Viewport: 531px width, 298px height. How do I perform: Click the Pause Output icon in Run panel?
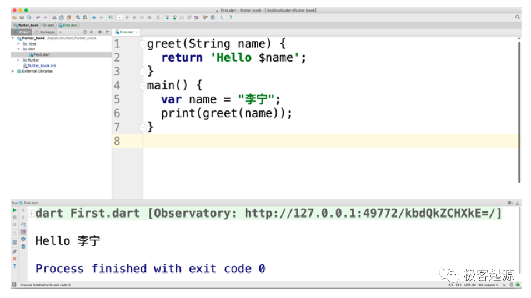click(14, 225)
